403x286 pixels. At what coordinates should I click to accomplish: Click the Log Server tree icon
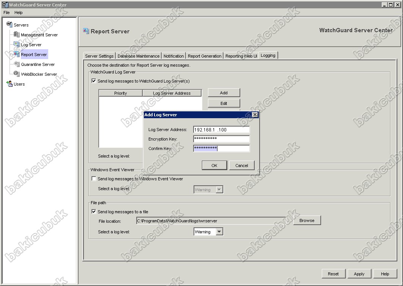click(x=16, y=44)
